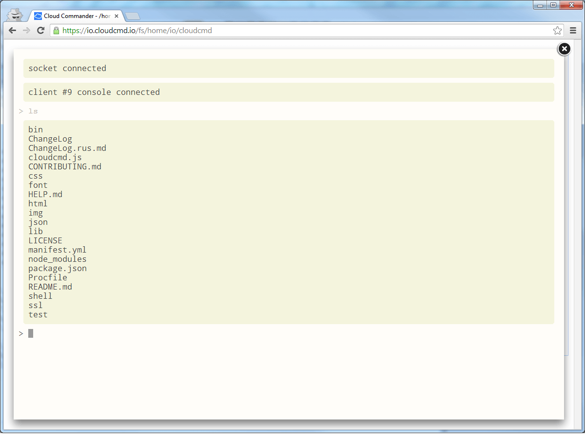Image resolution: width=585 pixels, height=438 pixels.
Task: Click 'package.json' in the ls output
Action: tap(58, 269)
